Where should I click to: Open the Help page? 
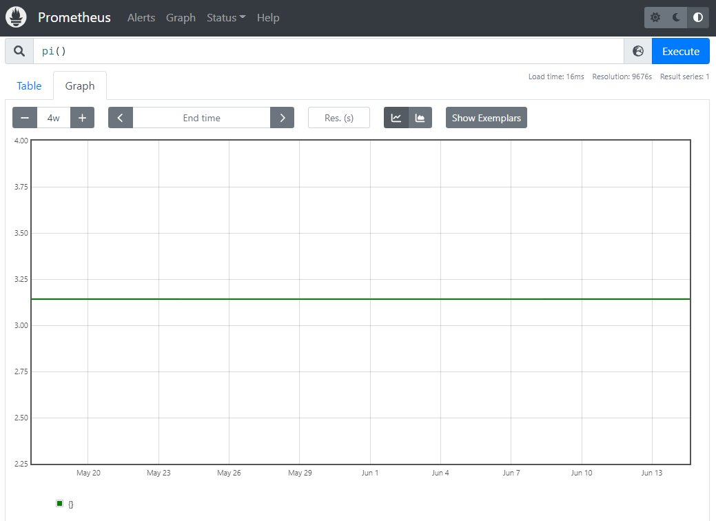[268, 18]
